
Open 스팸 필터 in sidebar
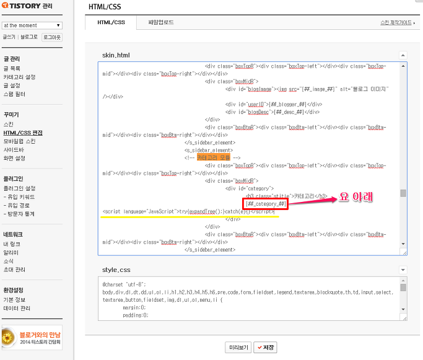click(14, 94)
